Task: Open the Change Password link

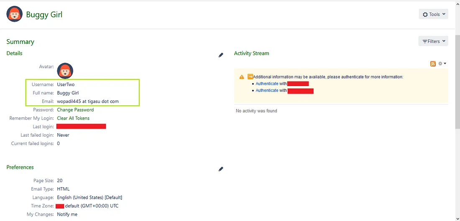Action: [x=75, y=110]
